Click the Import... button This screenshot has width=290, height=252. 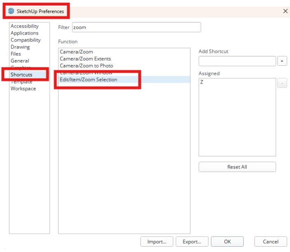[157, 242]
